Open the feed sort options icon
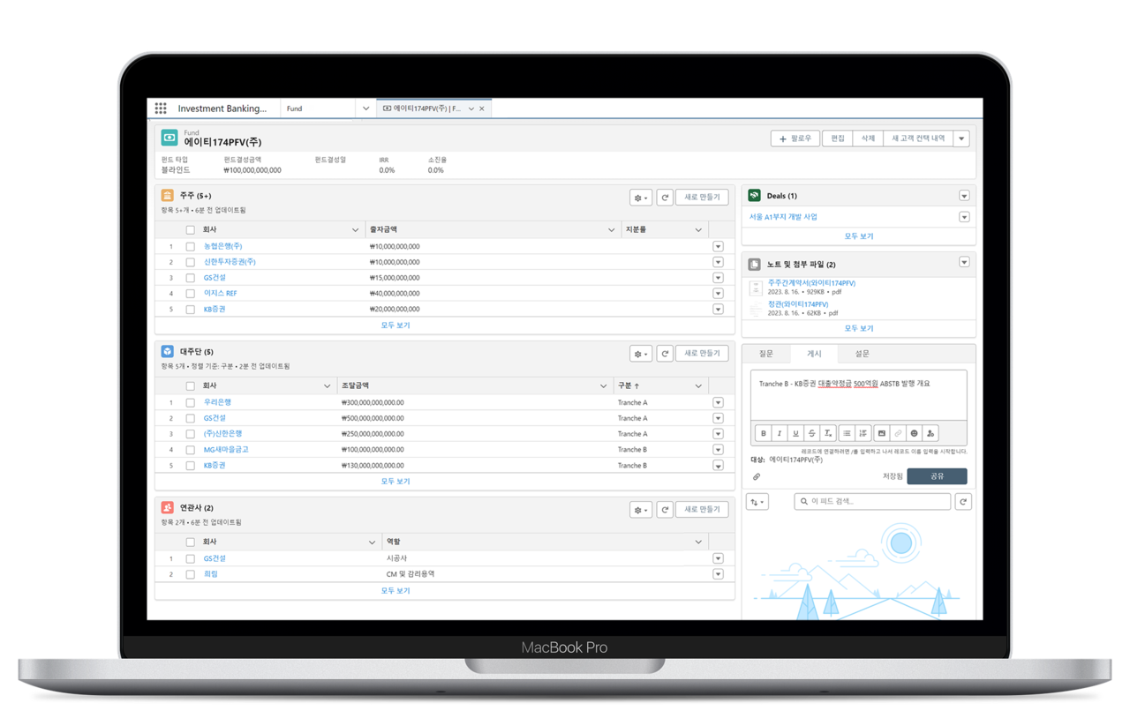This screenshot has height=718, width=1130. 757,502
